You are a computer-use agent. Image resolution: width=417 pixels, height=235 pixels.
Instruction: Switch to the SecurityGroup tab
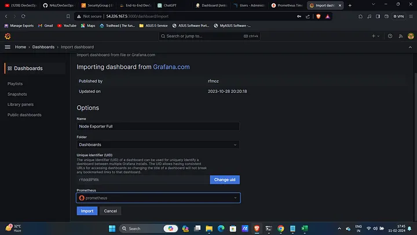coord(97,5)
